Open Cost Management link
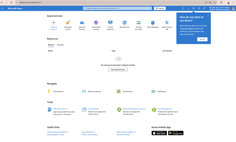The height and width of the screenshot is (142, 236). pyautogui.click(x=165, y=109)
